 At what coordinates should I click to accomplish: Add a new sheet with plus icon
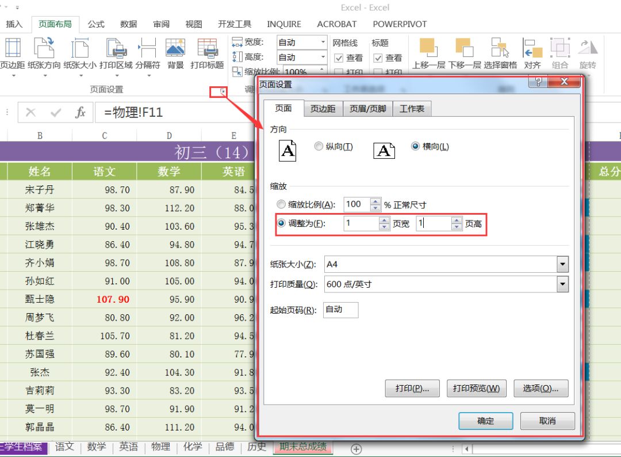click(356, 449)
